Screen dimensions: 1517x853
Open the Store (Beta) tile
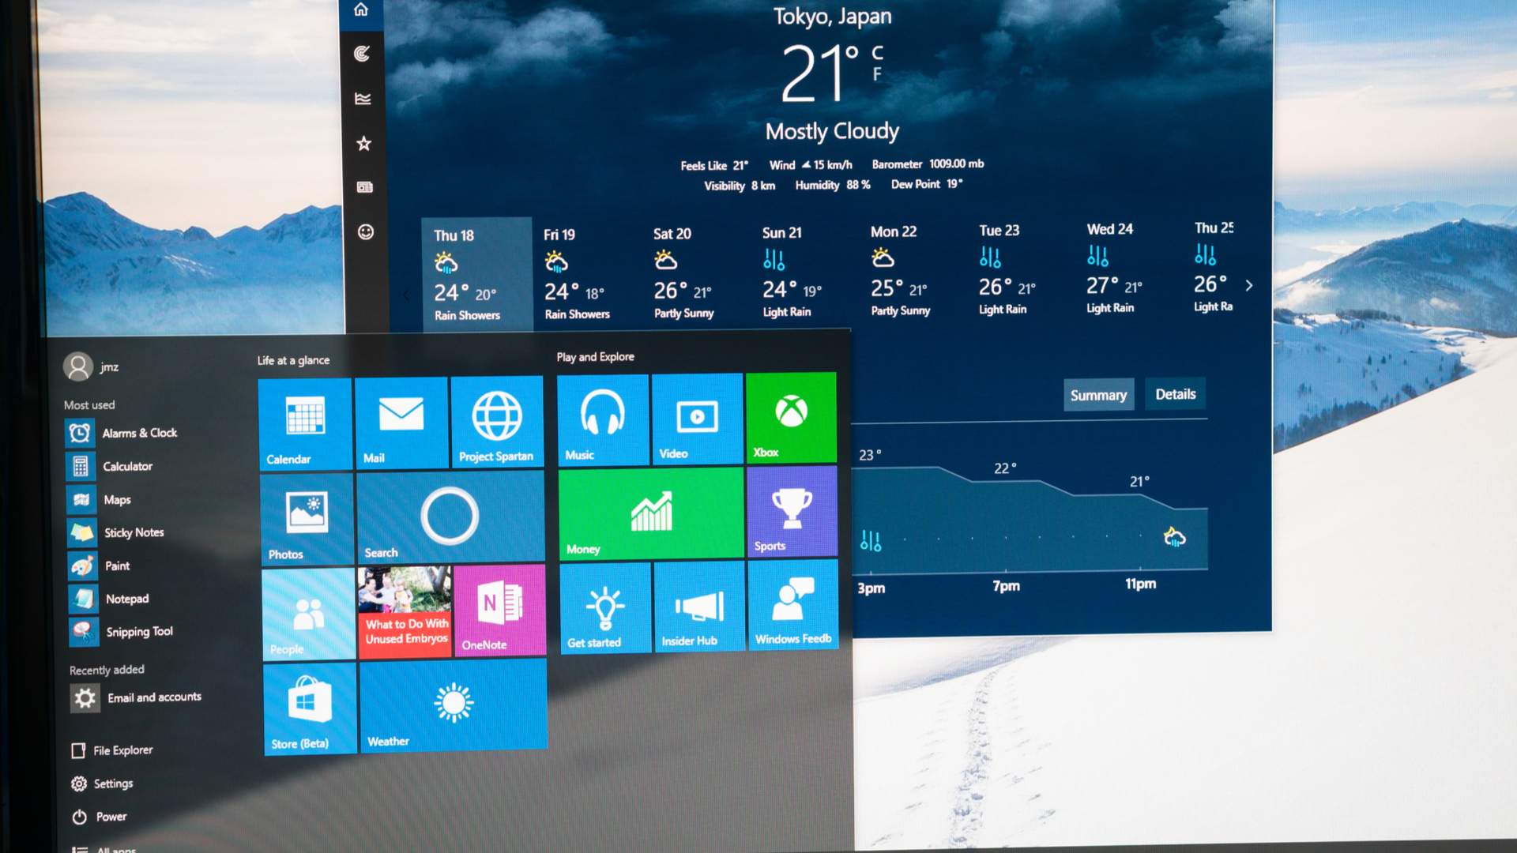tap(310, 709)
